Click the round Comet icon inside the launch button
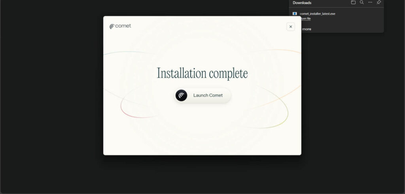Image resolution: width=405 pixels, height=194 pixels. coord(181,95)
